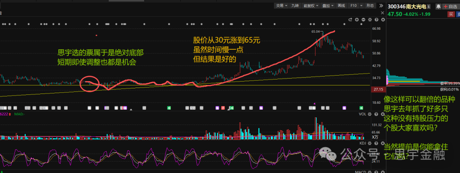
Task: Toggle the 画线 drawing tools
Action: point(341,6)
